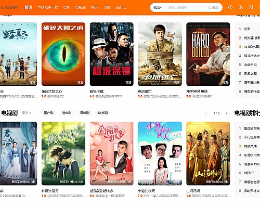
Task: Go to previous TV series page arrow
Action: click(206, 113)
